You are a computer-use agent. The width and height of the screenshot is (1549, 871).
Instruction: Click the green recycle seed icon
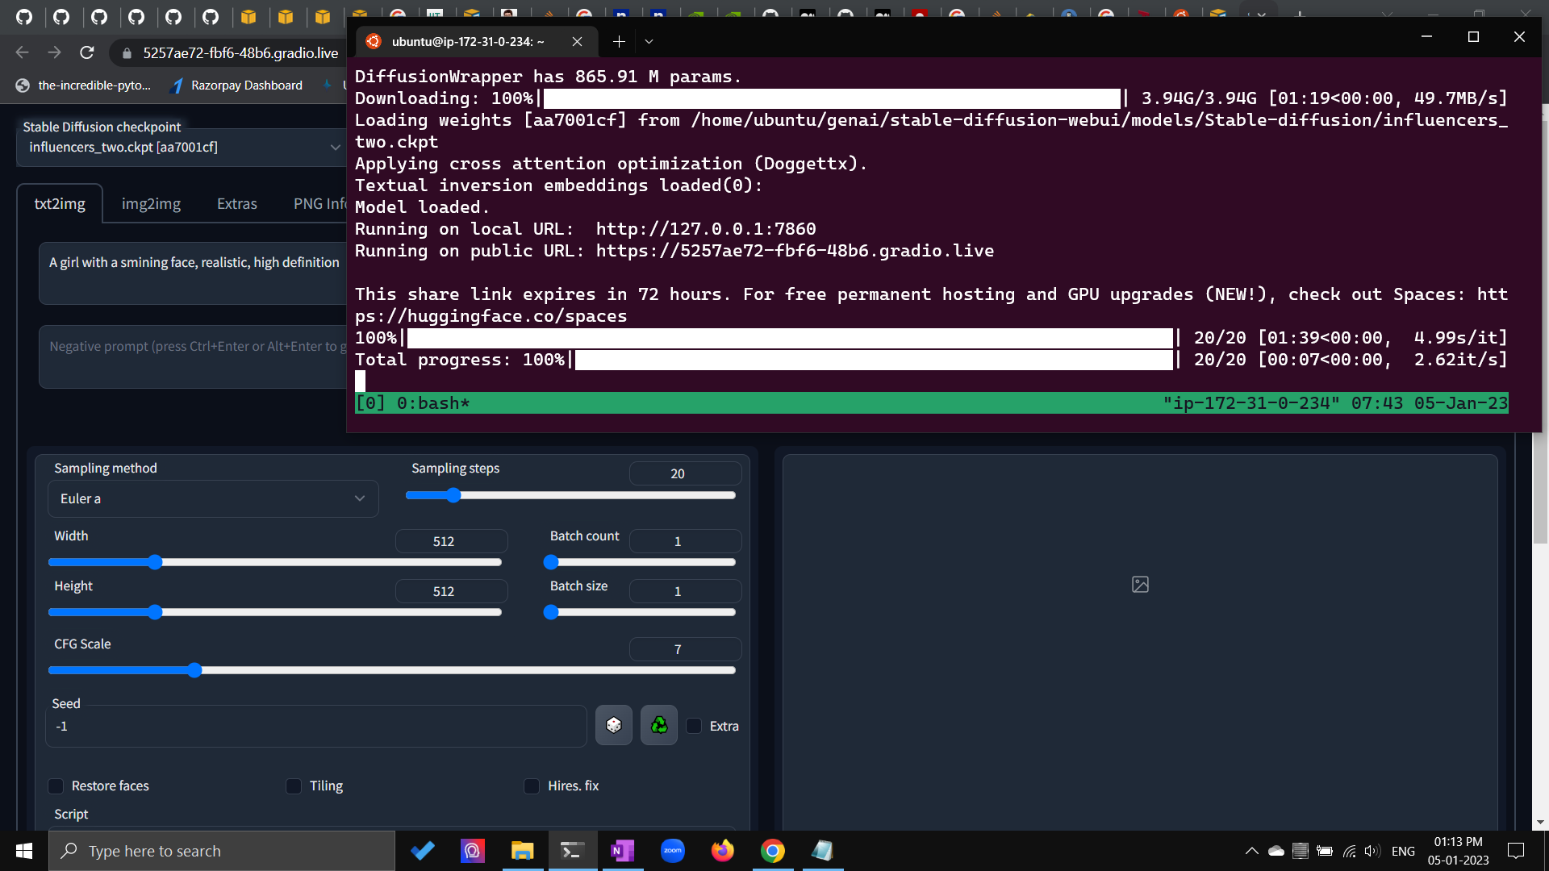659,725
